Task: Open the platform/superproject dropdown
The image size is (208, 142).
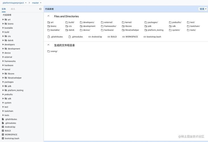Action: click(x=15, y=3)
